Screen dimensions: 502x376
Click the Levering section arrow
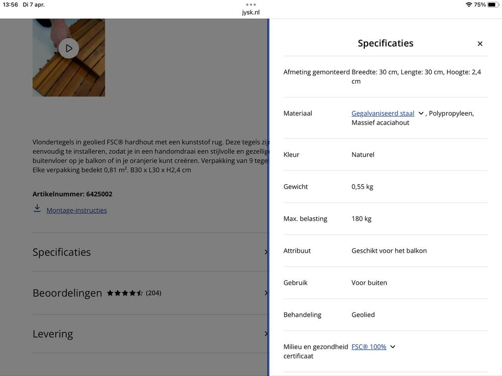pos(266,334)
